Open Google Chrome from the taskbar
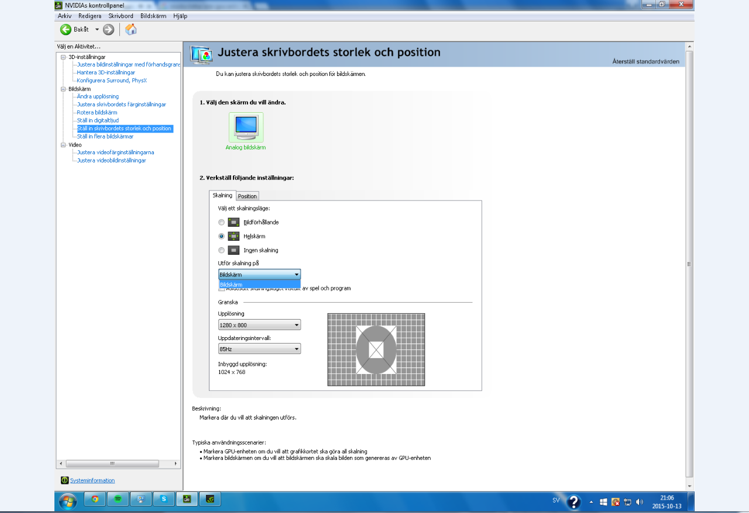Viewport: 749px width, 513px height. pyautogui.click(x=95, y=500)
